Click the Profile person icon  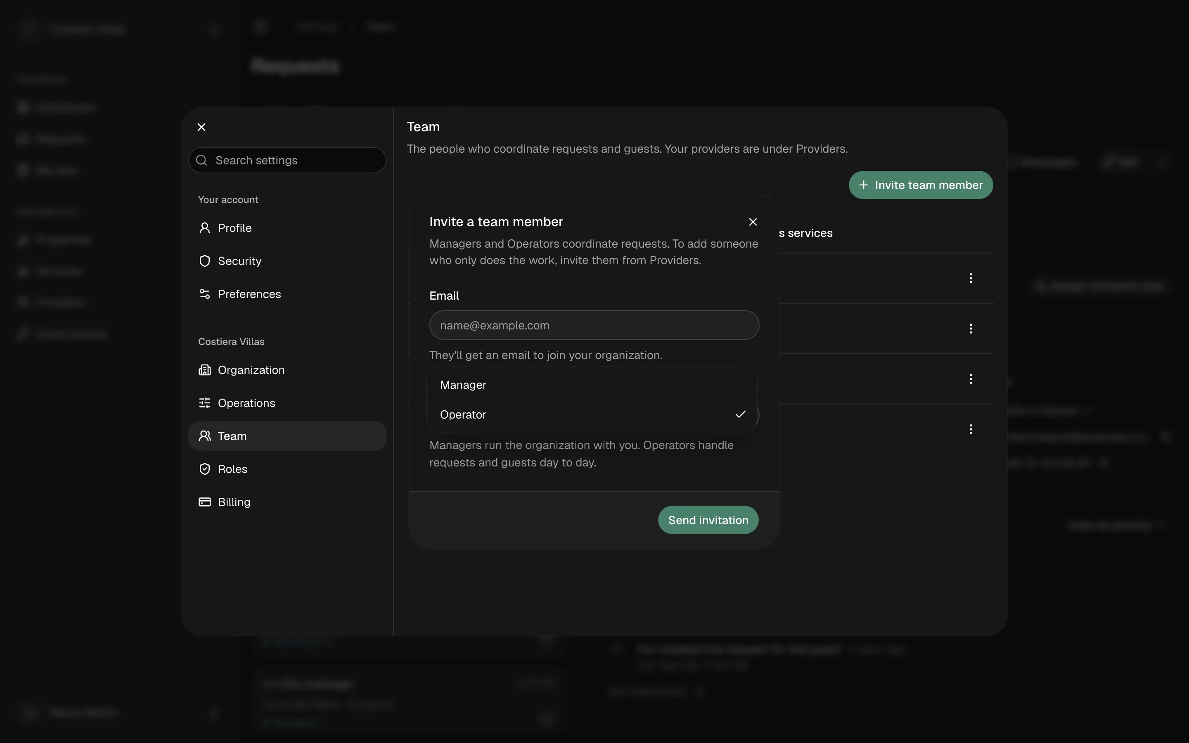(x=204, y=228)
